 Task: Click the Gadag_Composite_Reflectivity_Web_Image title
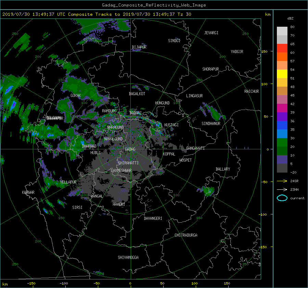coord(154,5)
